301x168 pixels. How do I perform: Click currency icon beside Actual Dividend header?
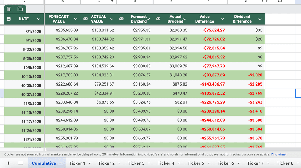158,19
